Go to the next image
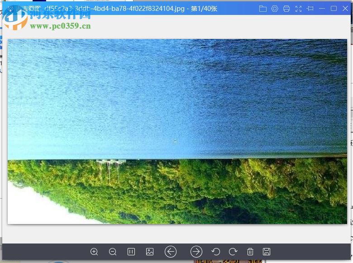 [x=196, y=252]
